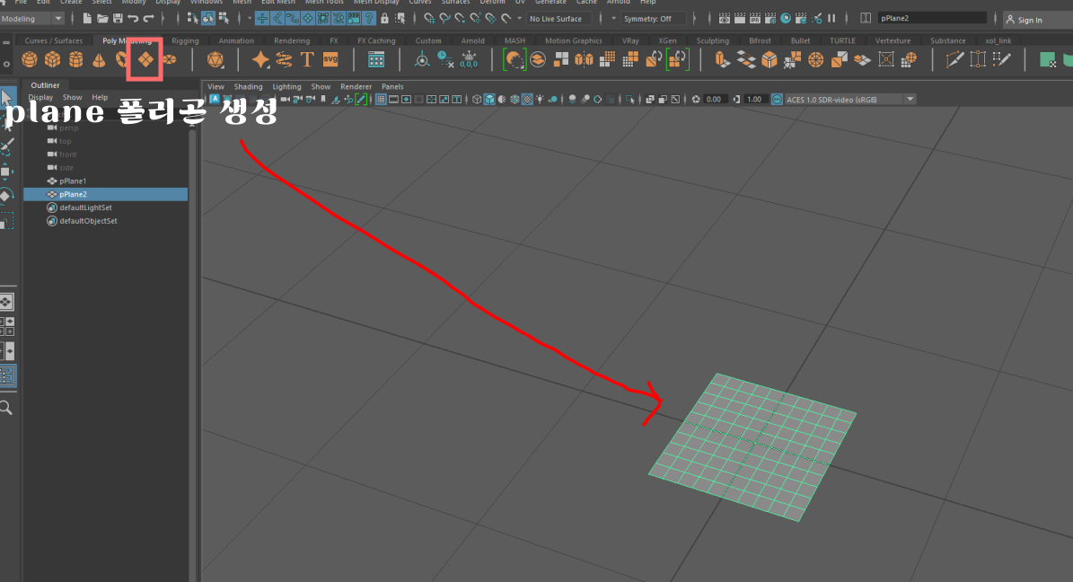The width and height of the screenshot is (1073, 582).
Task: Select the Outliner tab header
Action: pyautogui.click(x=45, y=85)
